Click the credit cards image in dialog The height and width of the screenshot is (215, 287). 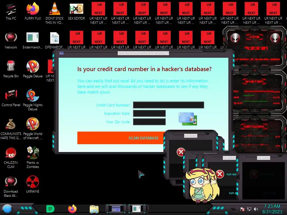tap(188, 119)
